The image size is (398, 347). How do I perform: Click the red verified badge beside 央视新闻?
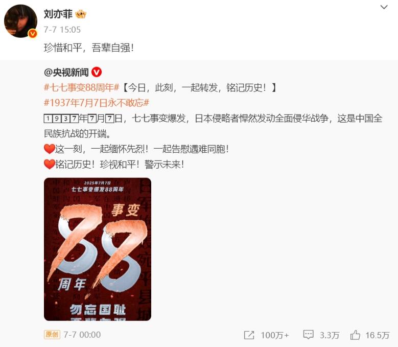[97, 73]
